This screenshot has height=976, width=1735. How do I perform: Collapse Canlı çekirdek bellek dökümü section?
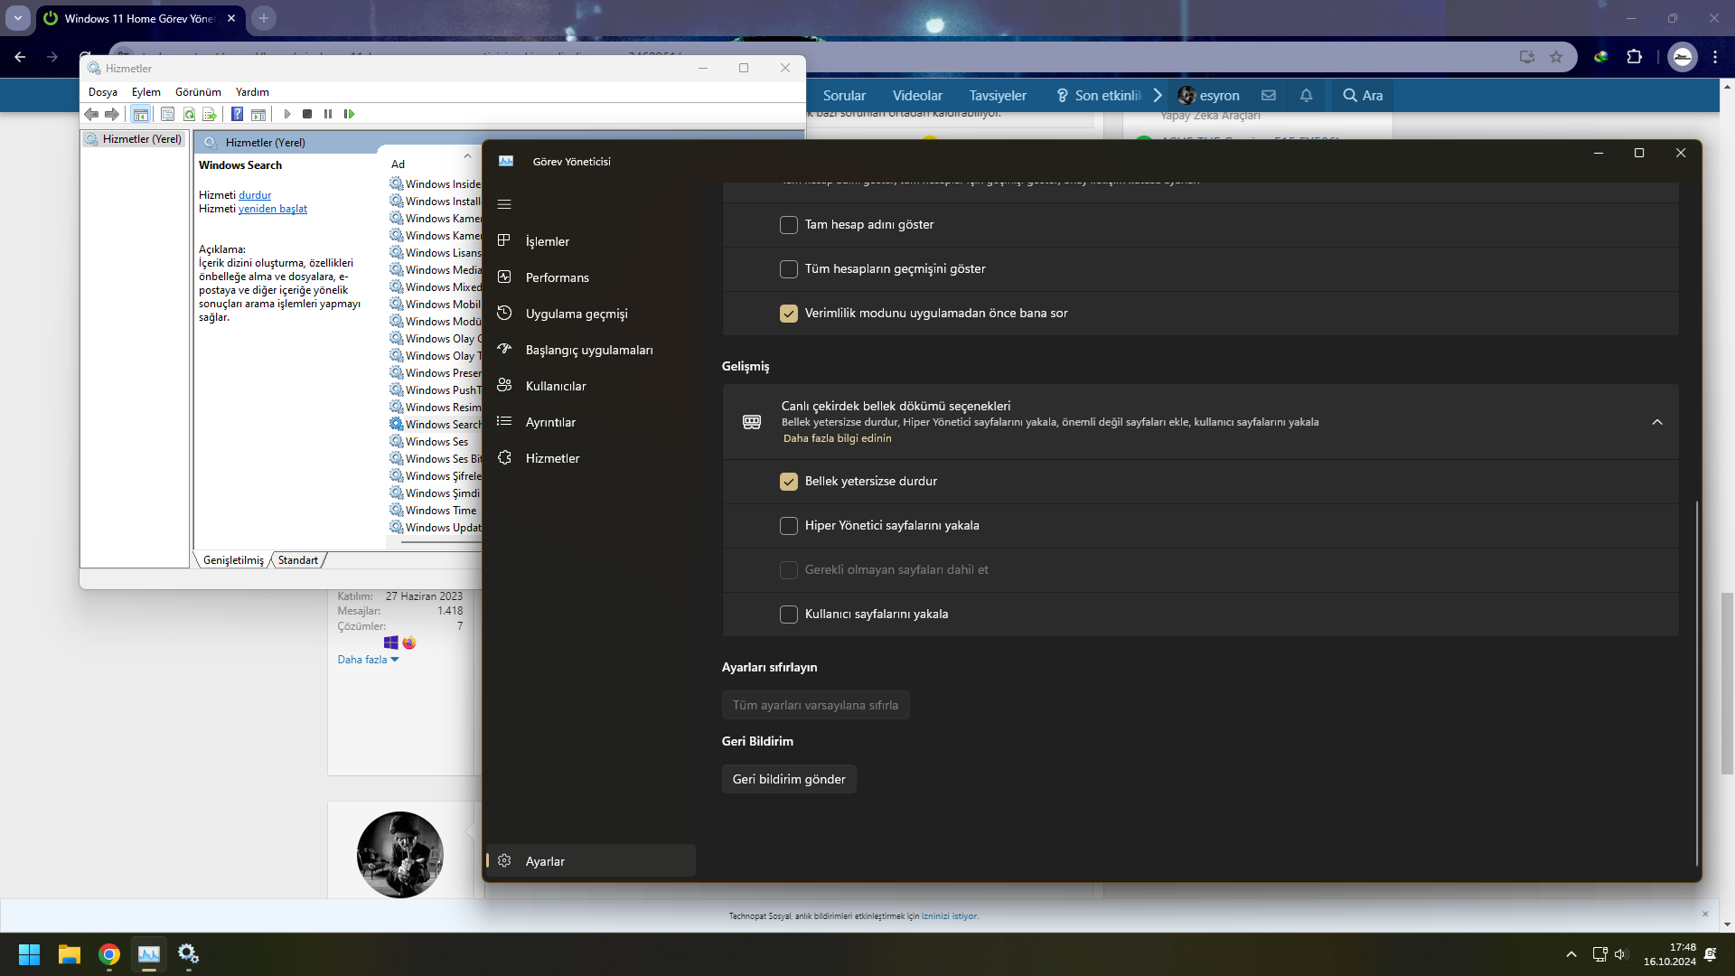(x=1656, y=422)
